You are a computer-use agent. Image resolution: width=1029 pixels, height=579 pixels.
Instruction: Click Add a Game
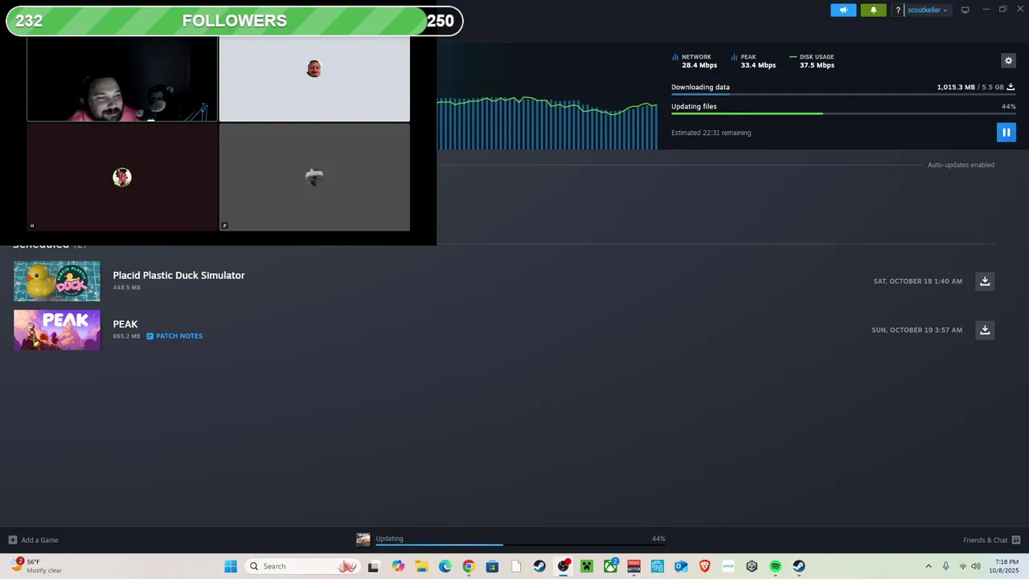point(33,540)
